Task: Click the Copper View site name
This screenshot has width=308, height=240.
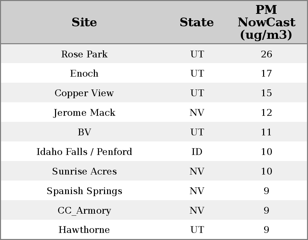Action: [x=84, y=93]
